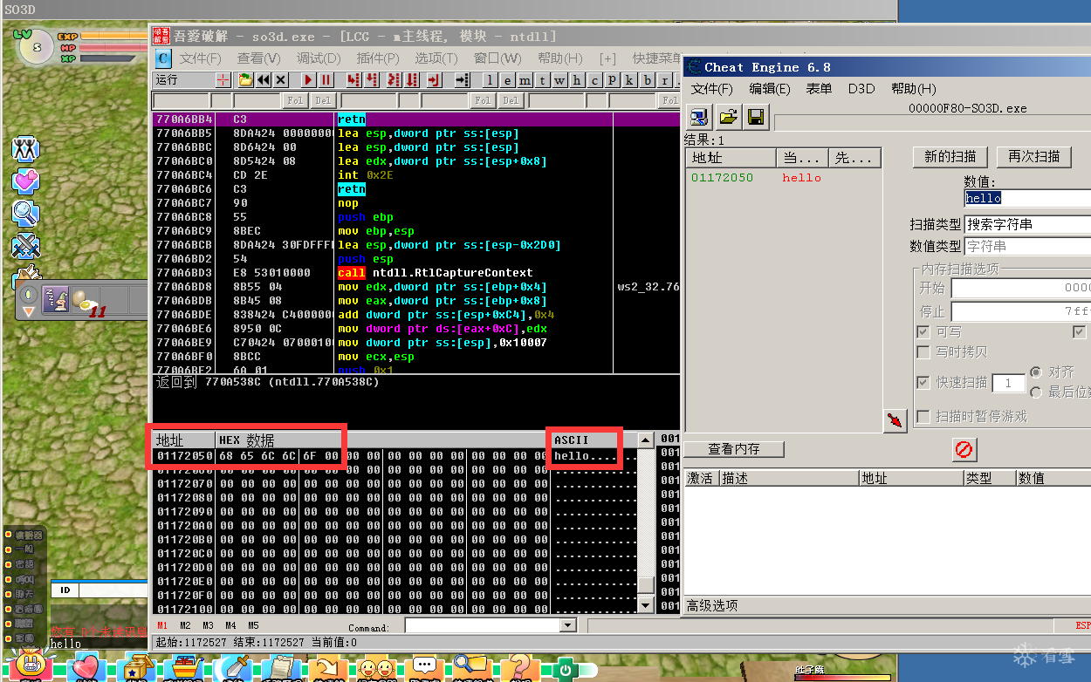Click Cheat Engine save floppy disk icon

pyautogui.click(x=756, y=116)
